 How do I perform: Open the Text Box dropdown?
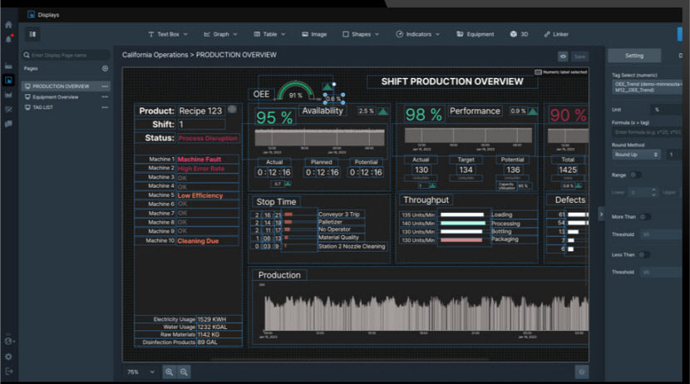click(168, 34)
